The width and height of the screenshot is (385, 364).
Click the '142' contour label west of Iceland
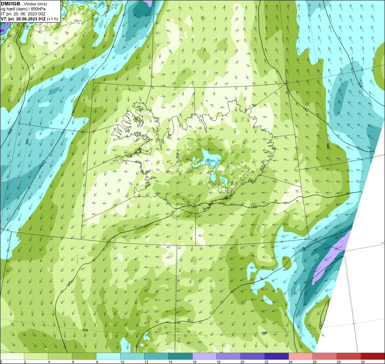click(x=44, y=163)
